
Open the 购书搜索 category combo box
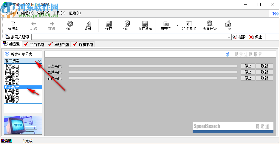23,61
